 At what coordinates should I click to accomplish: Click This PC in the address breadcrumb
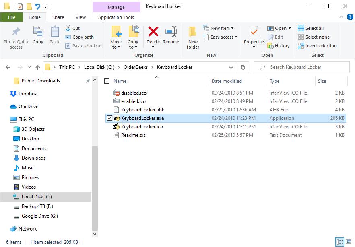tap(67, 67)
